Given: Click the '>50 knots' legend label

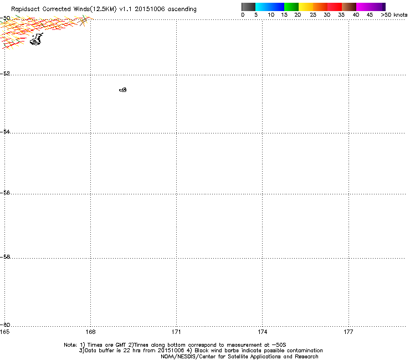Looking at the screenshot, I should click(394, 15).
